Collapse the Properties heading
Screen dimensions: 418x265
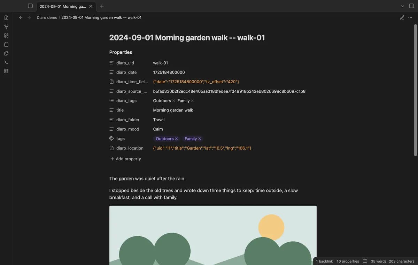121,52
